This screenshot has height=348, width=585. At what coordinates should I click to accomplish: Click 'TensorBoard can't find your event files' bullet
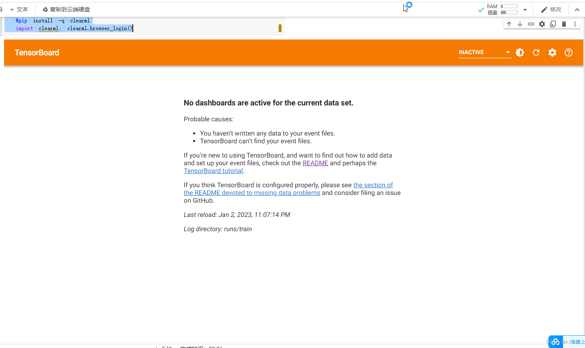pos(255,141)
